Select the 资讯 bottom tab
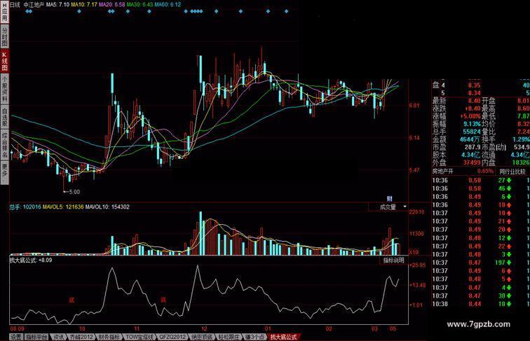The width and height of the screenshot is (530, 341). [x=58, y=337]
